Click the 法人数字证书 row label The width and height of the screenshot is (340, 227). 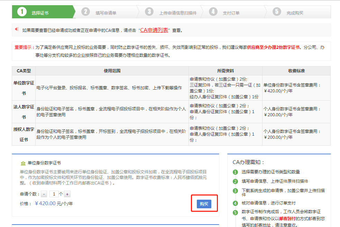coord(24,112)
